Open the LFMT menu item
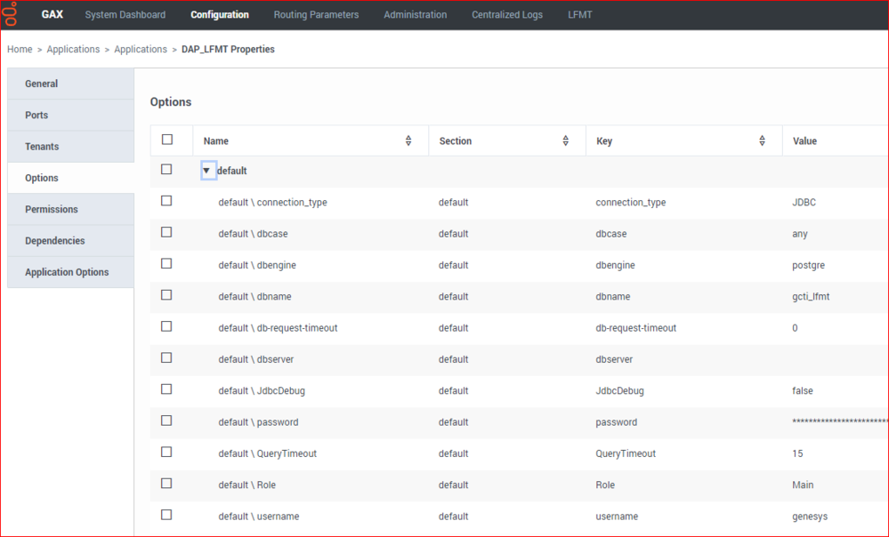The width and height of the screenshot is (889, 537). pyautogui.click(x=580, y=15)
